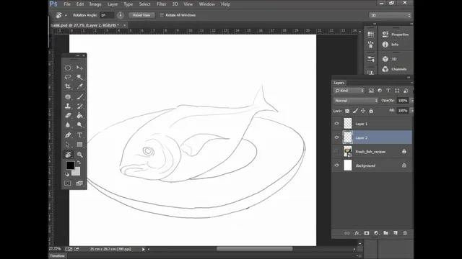Enable Rotate All Windows checkbox
The height and width of the screenshot is (259, 462).
tap(162, 15)
